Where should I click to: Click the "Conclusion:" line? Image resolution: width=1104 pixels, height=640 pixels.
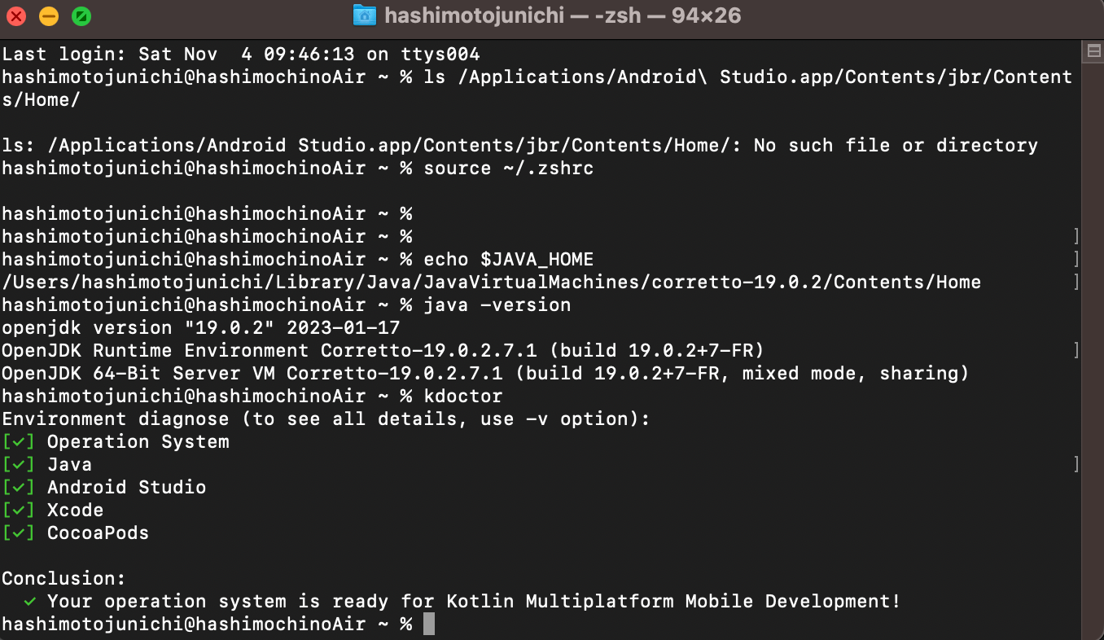[64, 579]
